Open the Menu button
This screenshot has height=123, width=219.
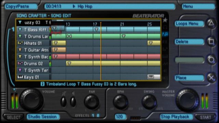tap(198, 6)
